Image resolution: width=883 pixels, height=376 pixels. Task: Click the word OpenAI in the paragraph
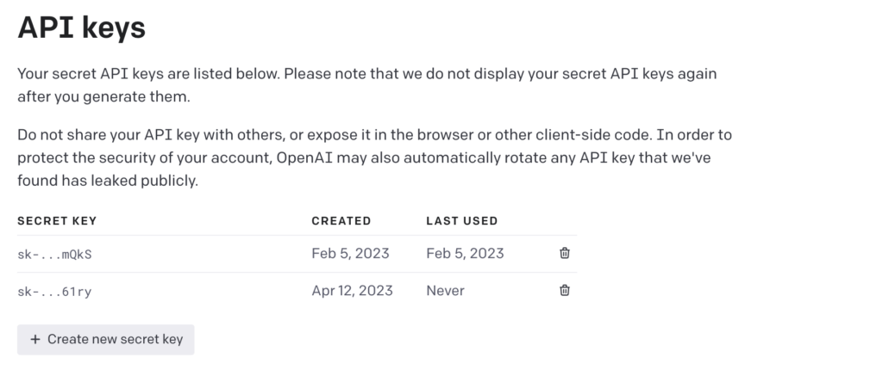click(x=304, y=158)
